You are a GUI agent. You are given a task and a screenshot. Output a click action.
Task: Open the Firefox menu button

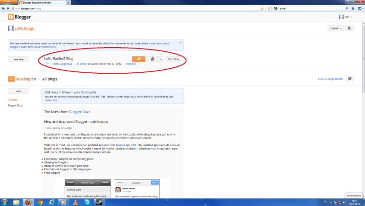pos(8,2)
